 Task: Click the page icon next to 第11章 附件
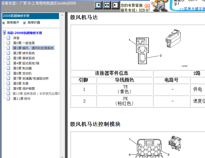8,98
